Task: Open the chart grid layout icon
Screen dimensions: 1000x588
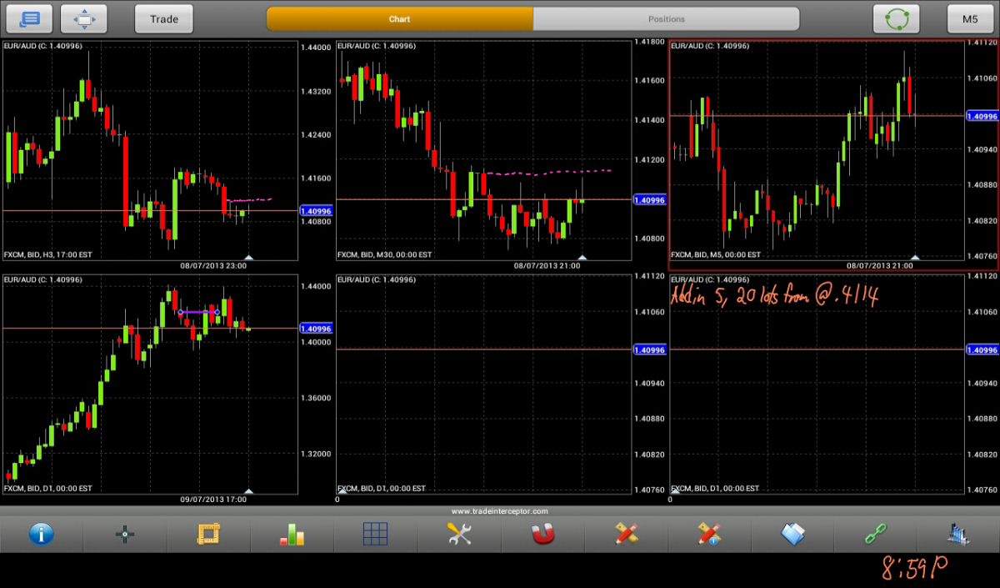Action: coord(375,534)
